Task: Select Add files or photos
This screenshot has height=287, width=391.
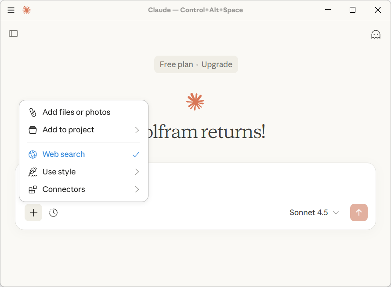Action: tap(76, 113)
